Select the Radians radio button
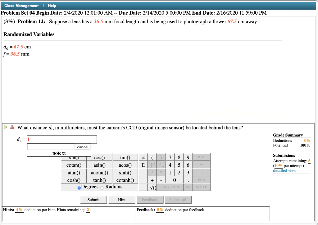The height and width of the screenshot is (225, 318). pos(102,187)
